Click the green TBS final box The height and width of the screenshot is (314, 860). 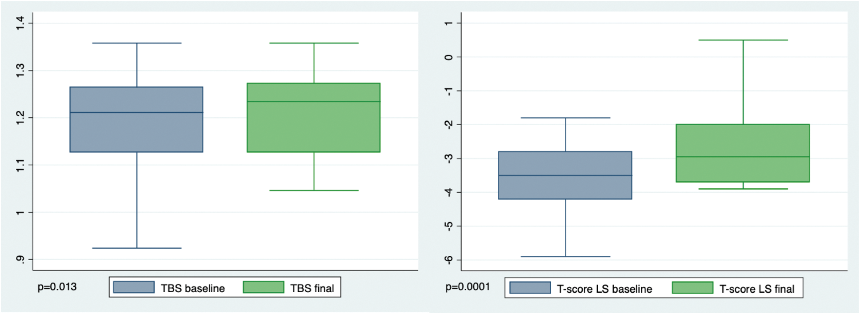click(x=314, y=129)
